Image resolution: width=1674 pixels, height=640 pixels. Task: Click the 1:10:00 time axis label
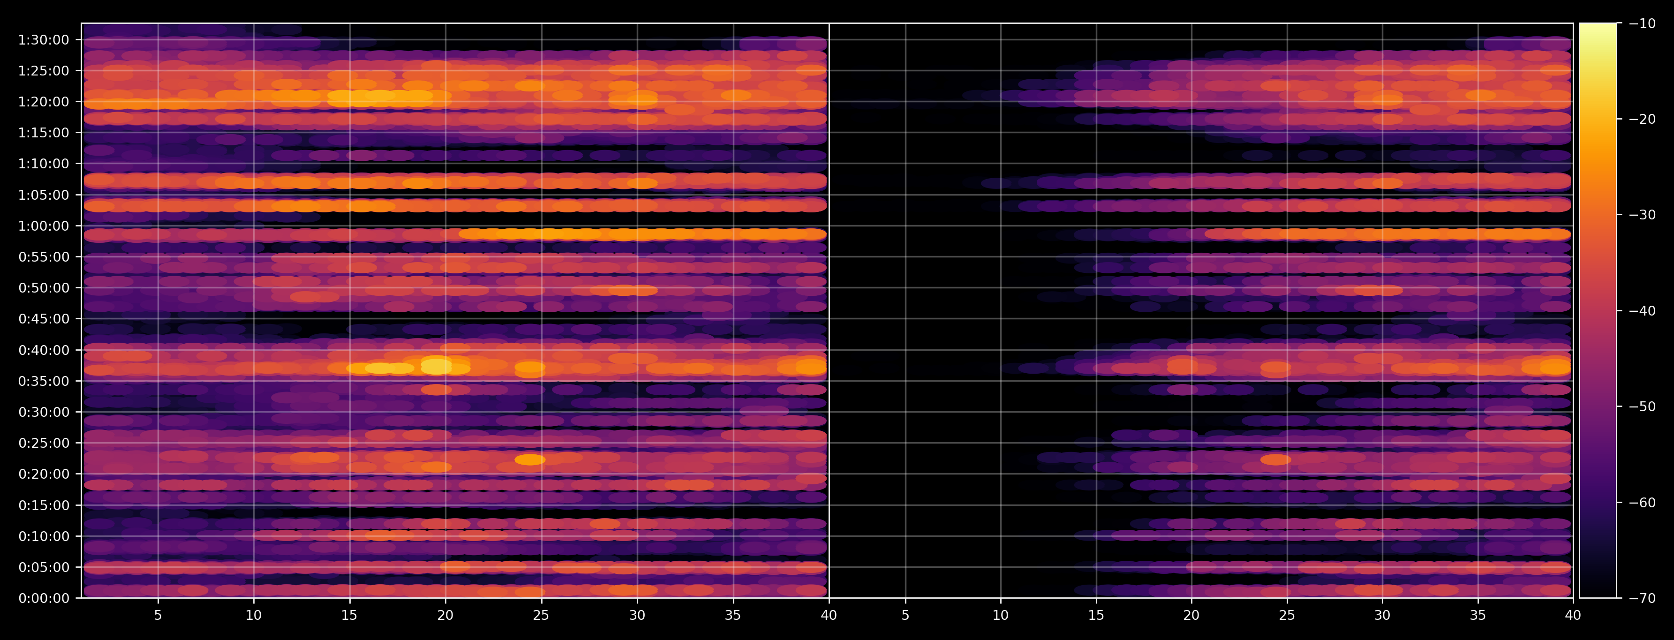pyautogui.click(x=44, y=164)
